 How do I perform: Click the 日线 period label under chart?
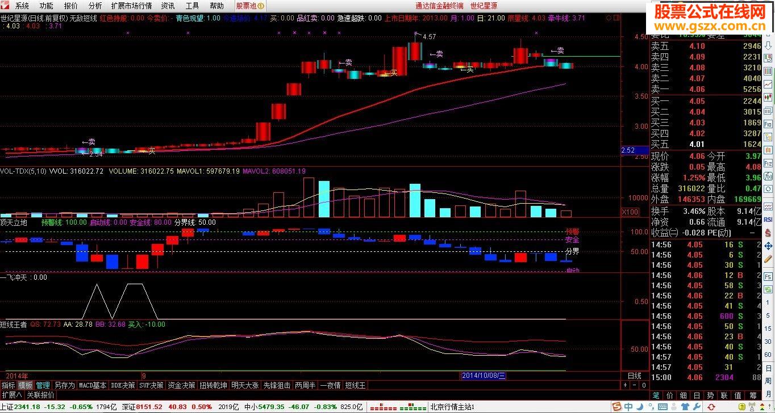click(634, 376)
